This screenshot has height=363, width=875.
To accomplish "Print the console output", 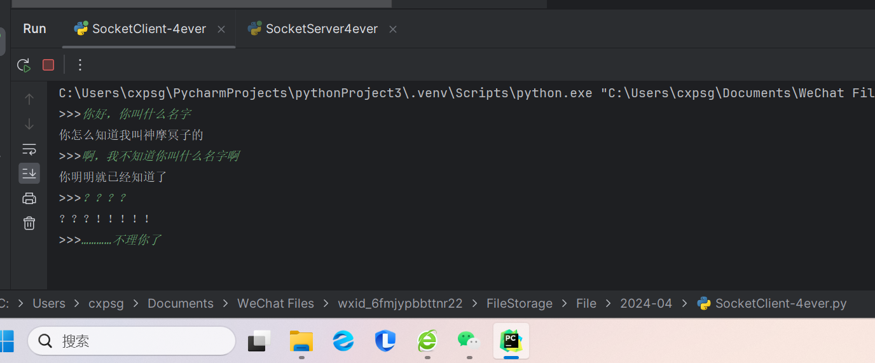I will pos(29,198).
